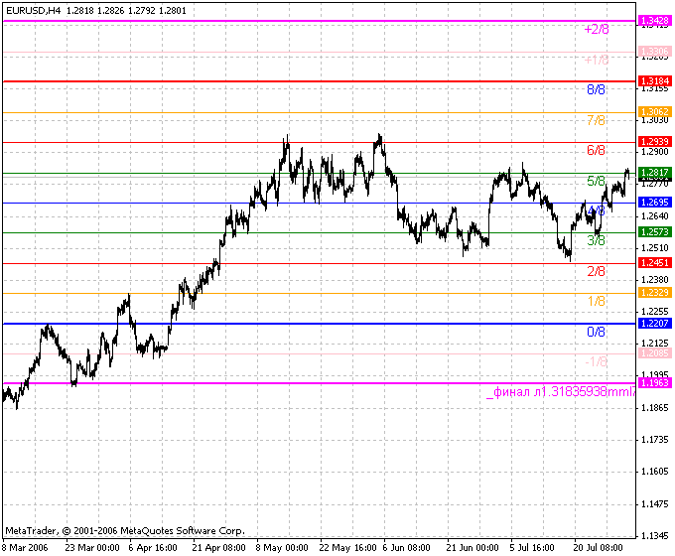The image size is (675, 556).
Task: Select the 8/8 level label
Action: [596, 90]
